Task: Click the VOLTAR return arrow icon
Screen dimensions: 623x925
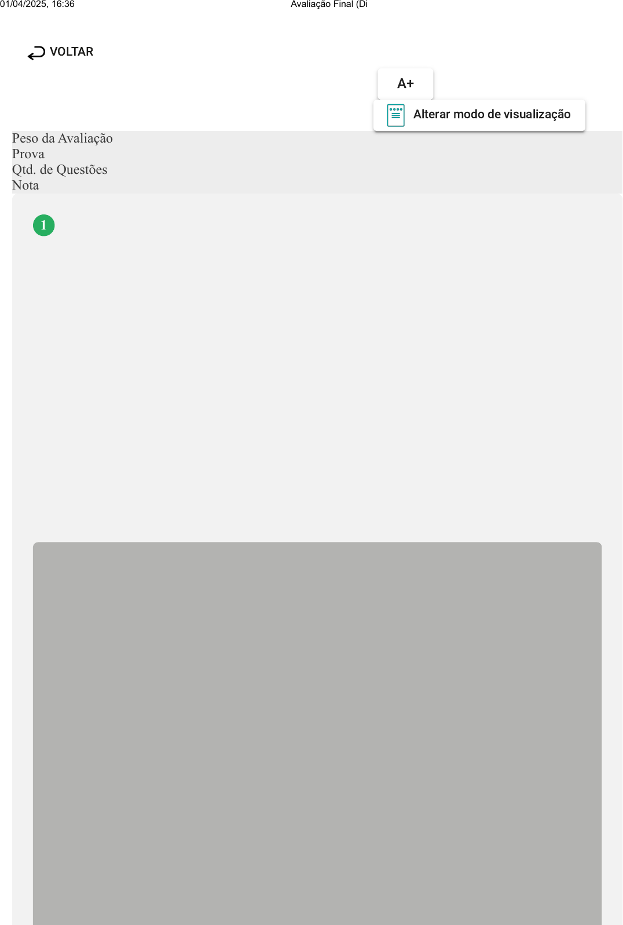Action: [x=36, y=53]
